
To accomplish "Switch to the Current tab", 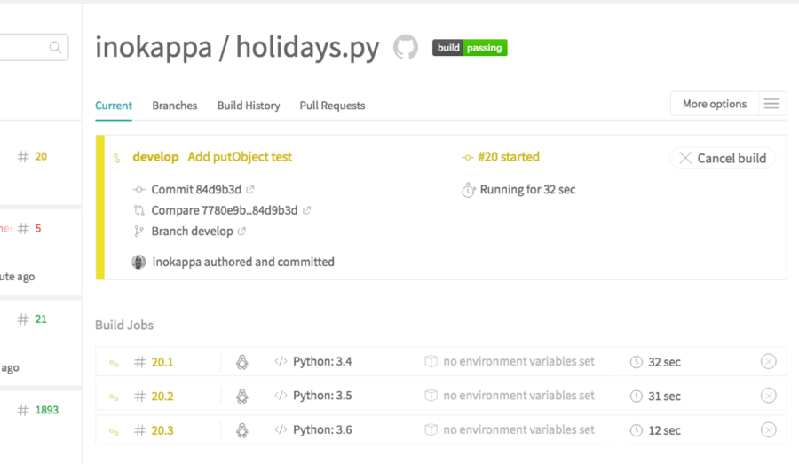I will pos(114,106).
